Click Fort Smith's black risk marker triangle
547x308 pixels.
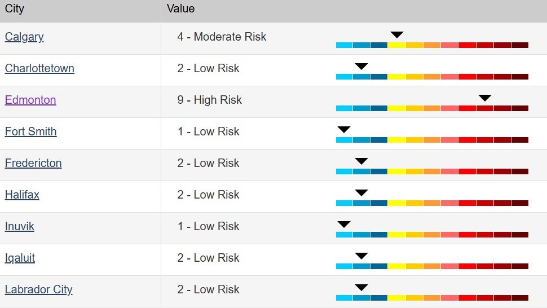click(x=344, y=130)
